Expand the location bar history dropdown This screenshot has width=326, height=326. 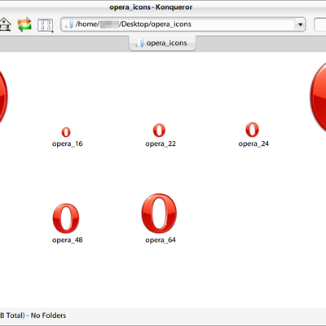(x=300, y=24)
